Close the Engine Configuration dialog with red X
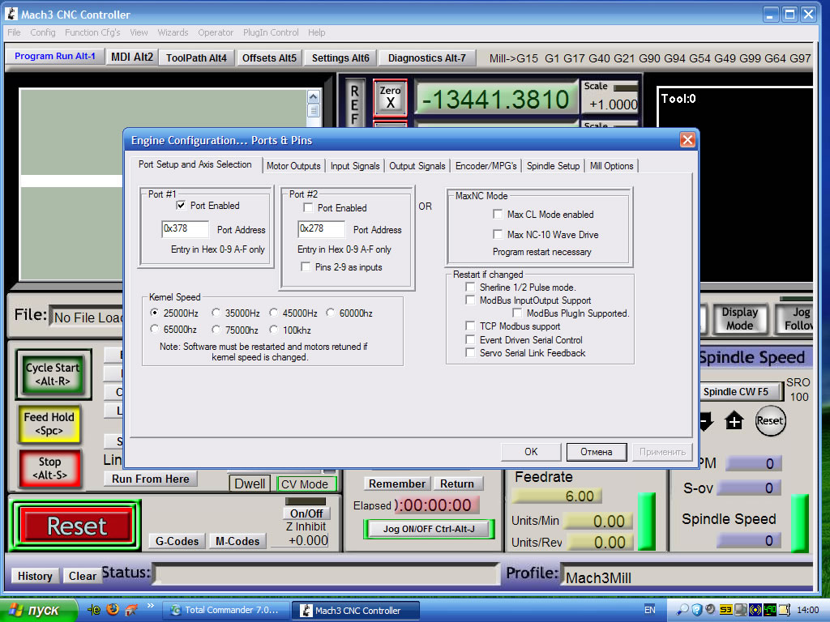 coord(687,139)
